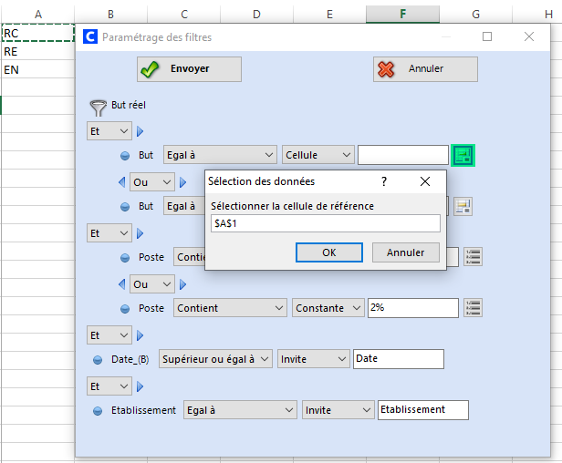This screenshot has height=463, width=562.
Task: Open the Invite dropdown in Etablissement row
Action: (x=338, y=410)
